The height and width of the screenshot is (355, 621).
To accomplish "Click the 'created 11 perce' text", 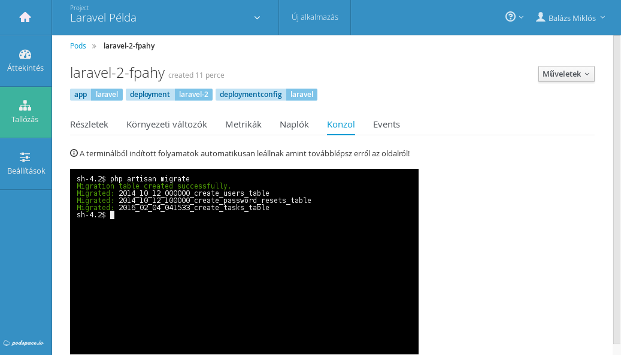I will (x=196, y=75).
